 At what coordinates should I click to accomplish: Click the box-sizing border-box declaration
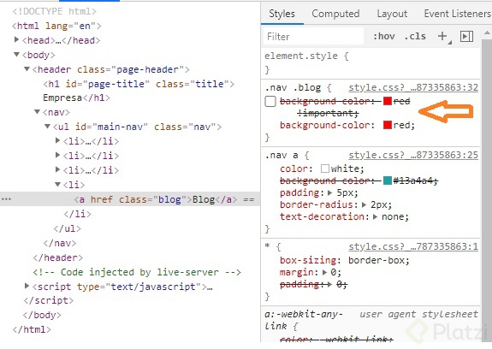click(x=345, y=260)
